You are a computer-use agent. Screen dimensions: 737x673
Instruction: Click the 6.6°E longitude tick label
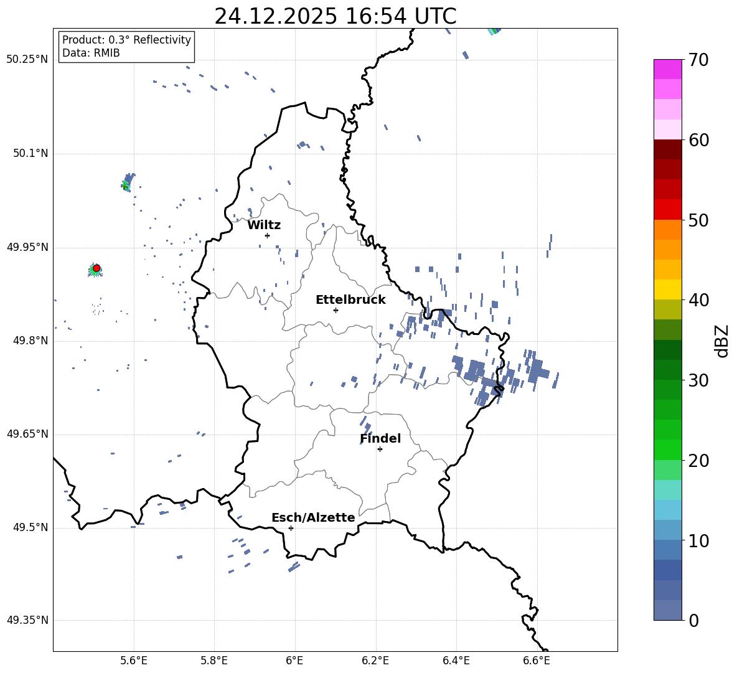537,661
